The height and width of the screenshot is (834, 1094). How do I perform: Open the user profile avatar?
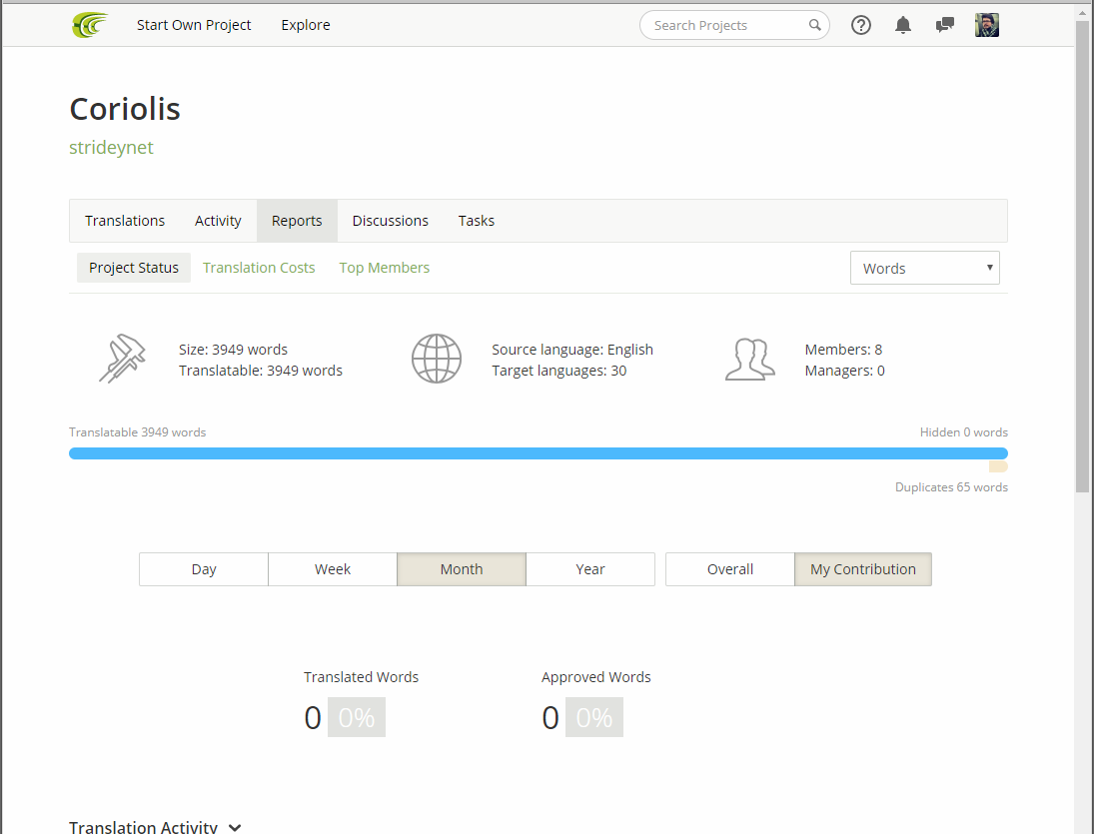point(986,25)
